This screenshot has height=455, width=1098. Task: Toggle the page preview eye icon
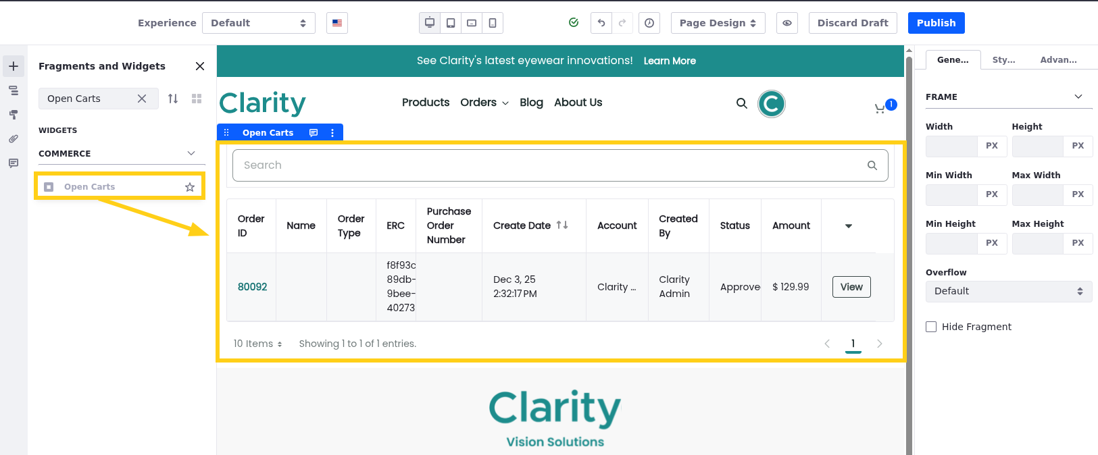click(787, 23)
